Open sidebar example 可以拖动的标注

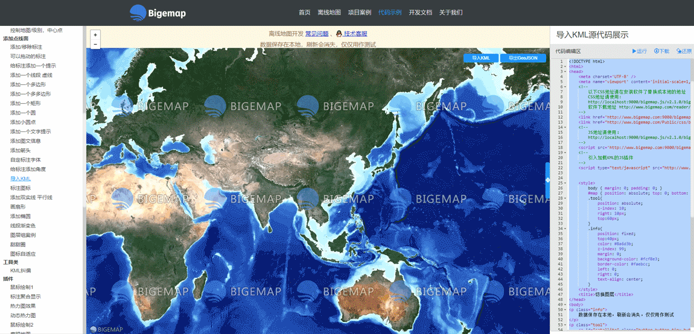pyautogui.click(x=28, y=56)
